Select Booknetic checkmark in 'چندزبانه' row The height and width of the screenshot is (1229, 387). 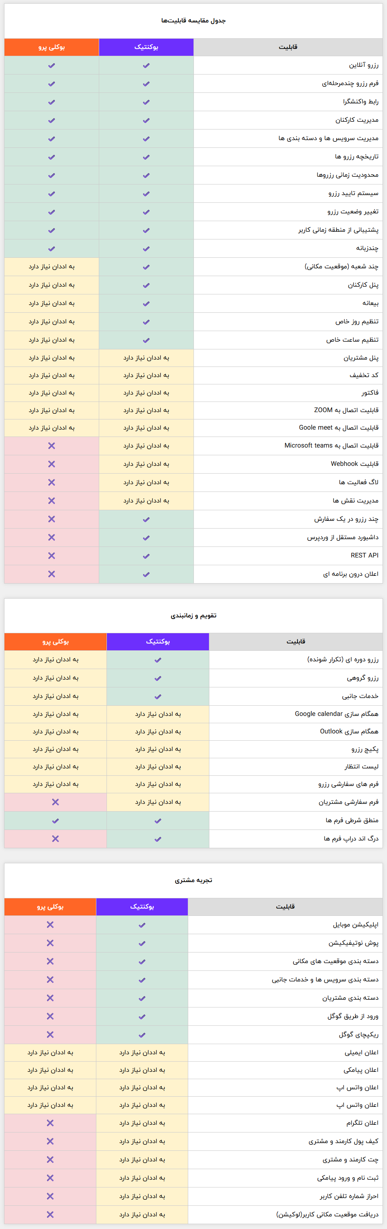(146, 248)
